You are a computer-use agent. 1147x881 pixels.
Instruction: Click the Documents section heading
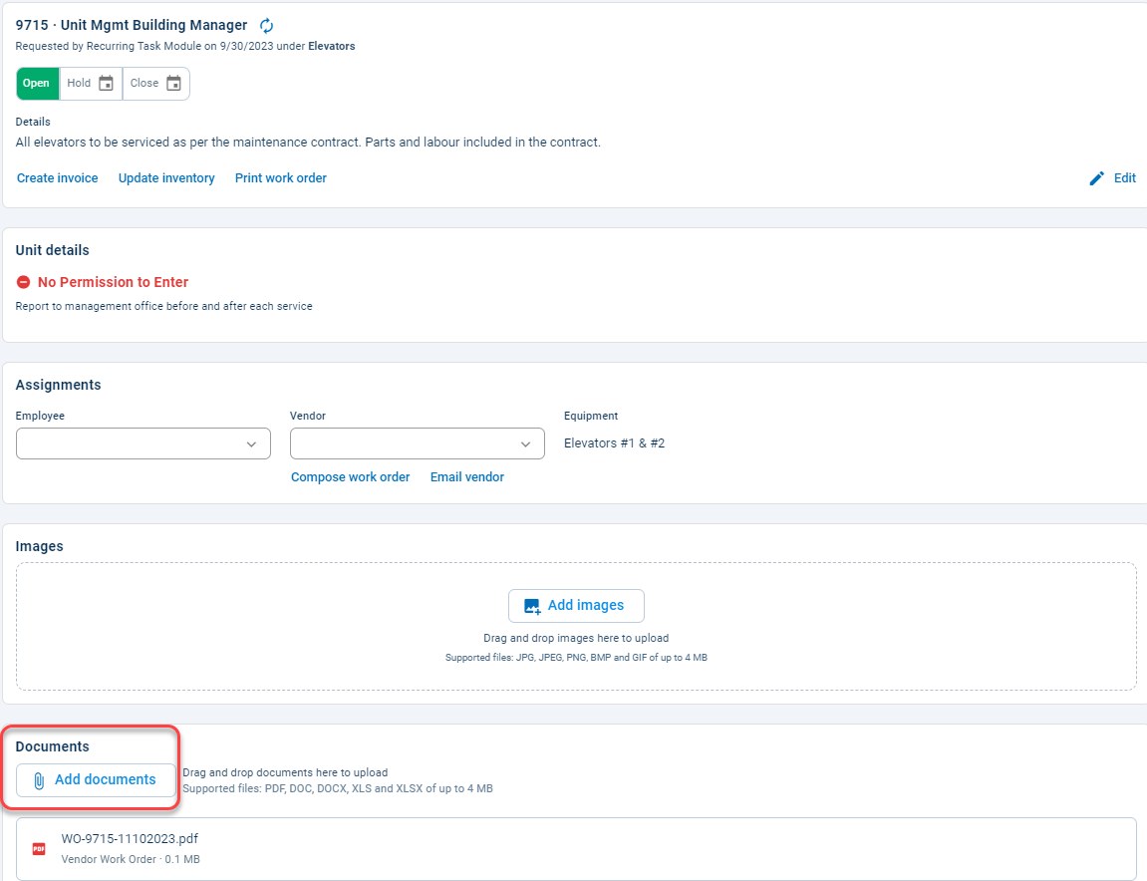click(53, 747)
